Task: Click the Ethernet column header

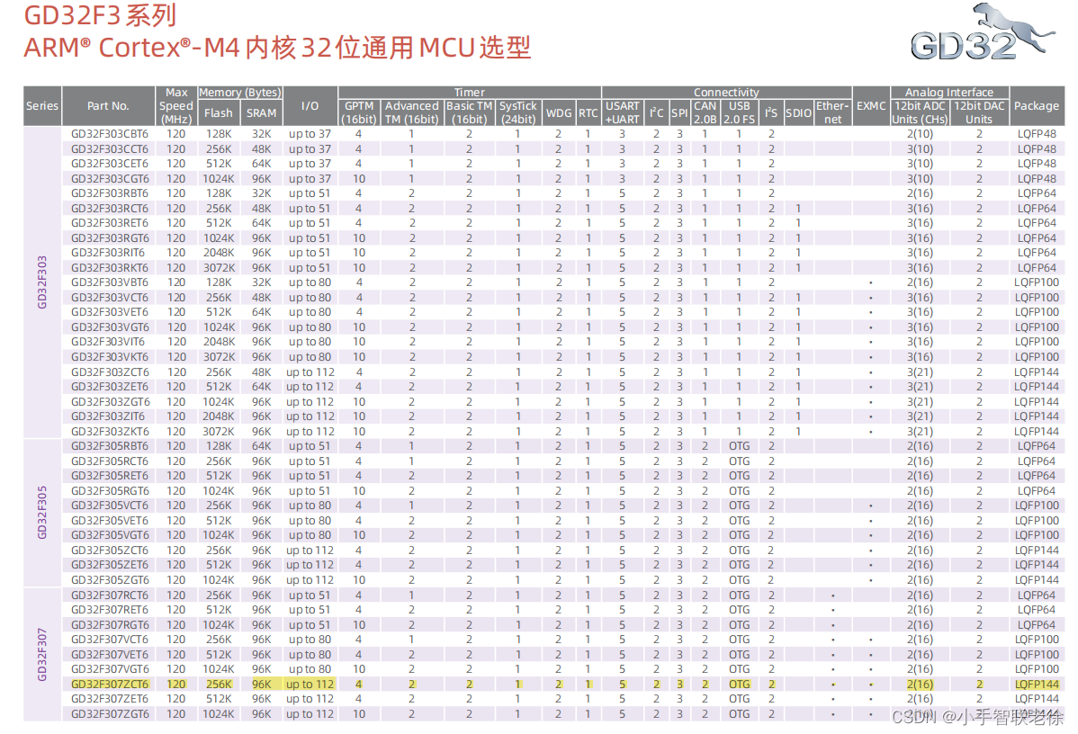Action: pos(832,112)
